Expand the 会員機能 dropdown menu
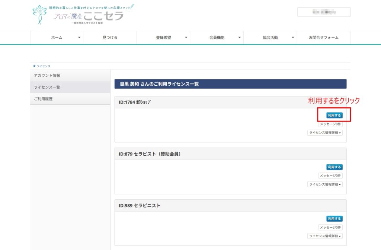Viewport: 381px width, 250px height. (x=217, y=38)
